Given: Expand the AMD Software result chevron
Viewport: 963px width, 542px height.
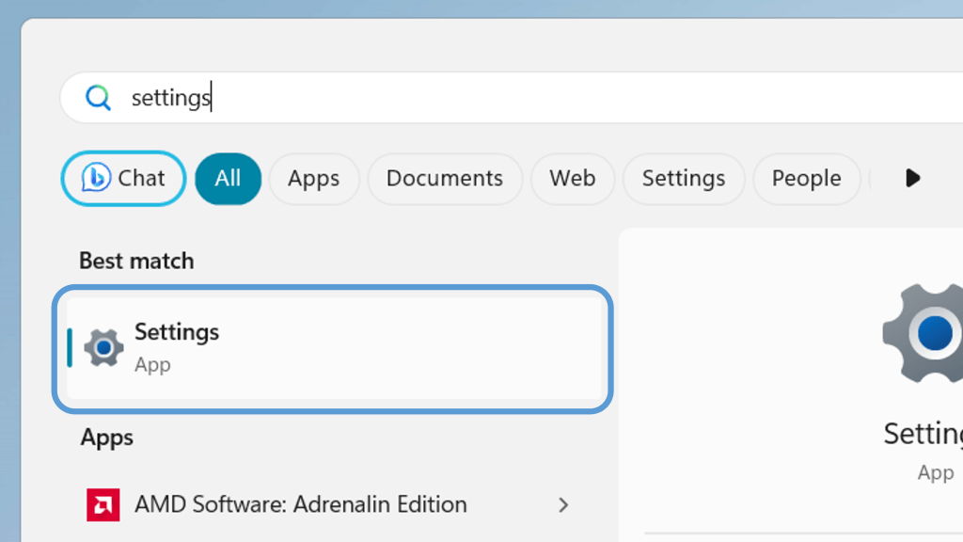Looking at the screenshot, I should pyautogui.click(x=563, y=505).
